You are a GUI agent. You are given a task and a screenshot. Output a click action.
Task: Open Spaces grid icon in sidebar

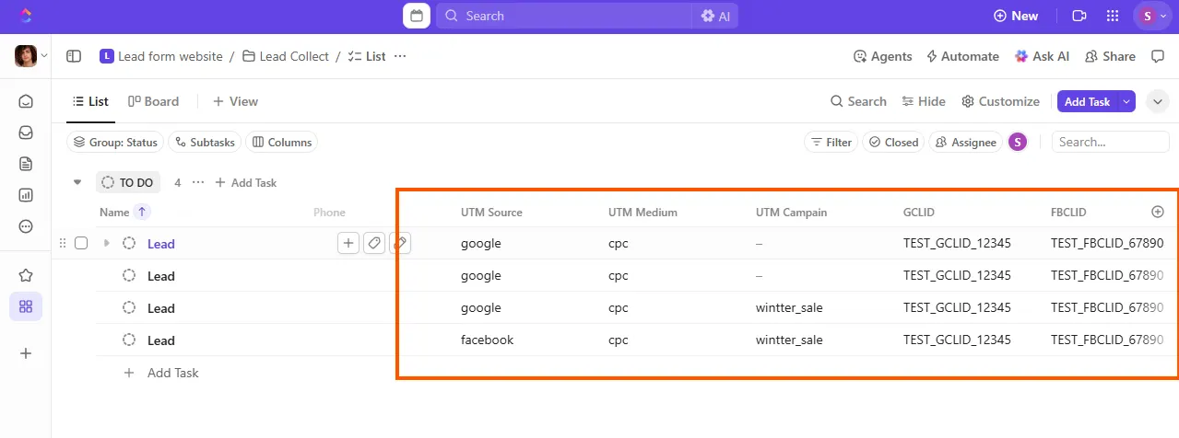coord(26,306)
